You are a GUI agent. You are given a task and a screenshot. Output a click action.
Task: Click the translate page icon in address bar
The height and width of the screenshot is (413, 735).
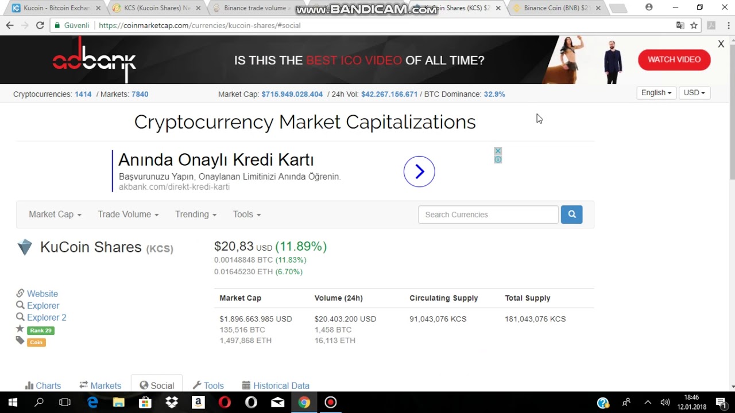pyautogui.click(x=680, y=25)
